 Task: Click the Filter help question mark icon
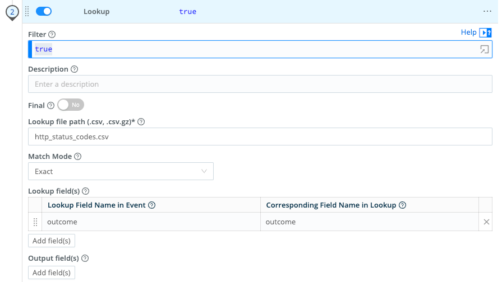coord(52,35)
